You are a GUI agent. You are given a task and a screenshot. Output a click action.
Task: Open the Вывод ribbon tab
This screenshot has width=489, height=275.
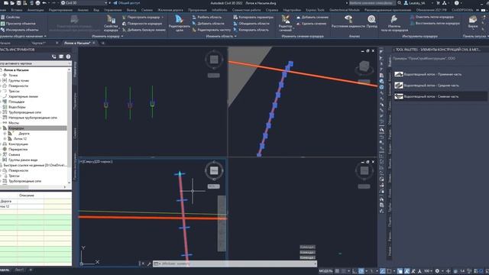131,10
